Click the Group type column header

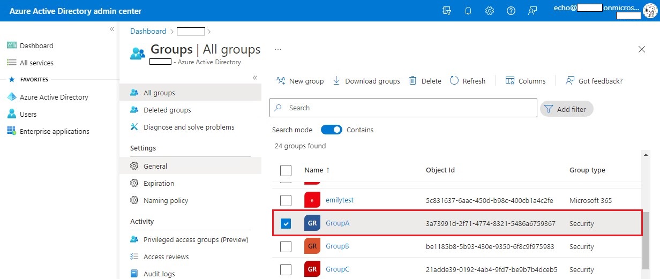(587, 170)
